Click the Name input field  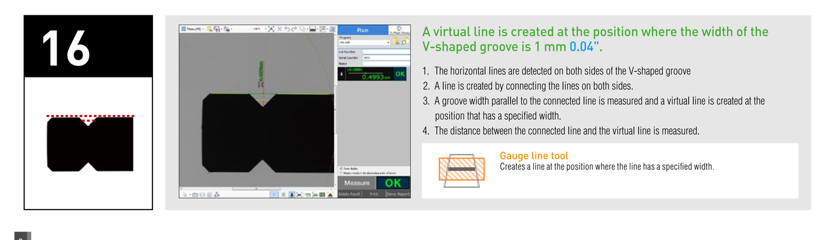click(x=386, y=63)
